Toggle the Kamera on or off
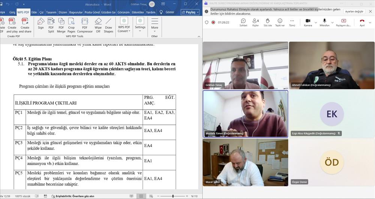375x199 pixels. [x=308, y=22]
